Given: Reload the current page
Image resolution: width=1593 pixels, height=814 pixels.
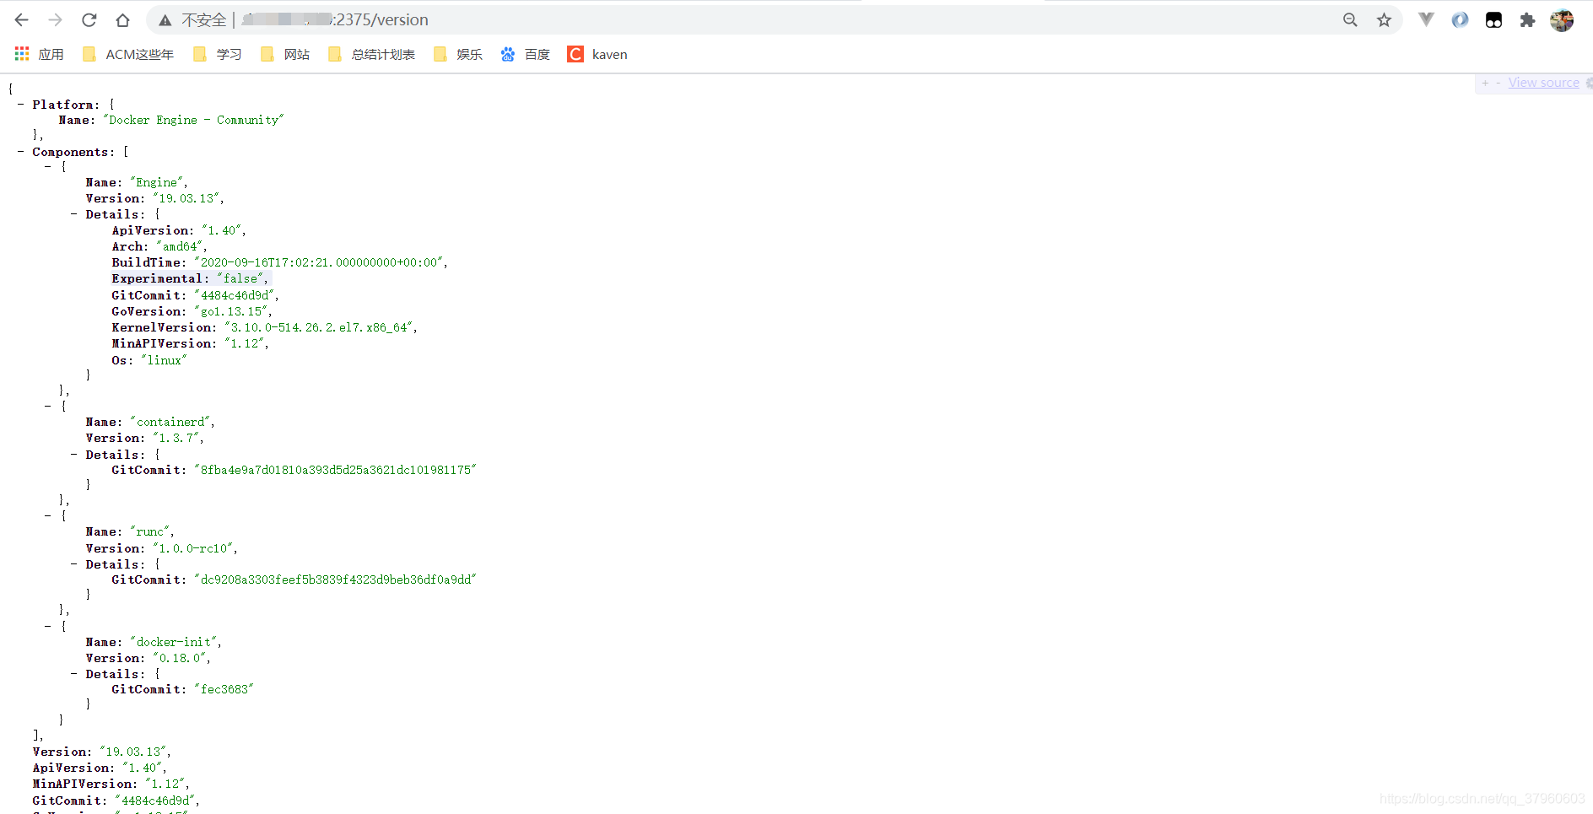Looking at the screenshot, I should (x=89, y=20).
